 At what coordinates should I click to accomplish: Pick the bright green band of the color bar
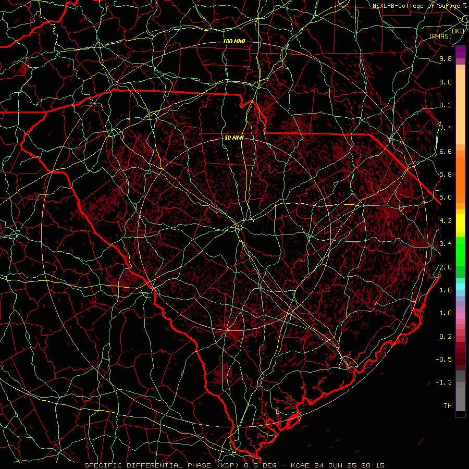pyautogui.click(x=460, y=251)
